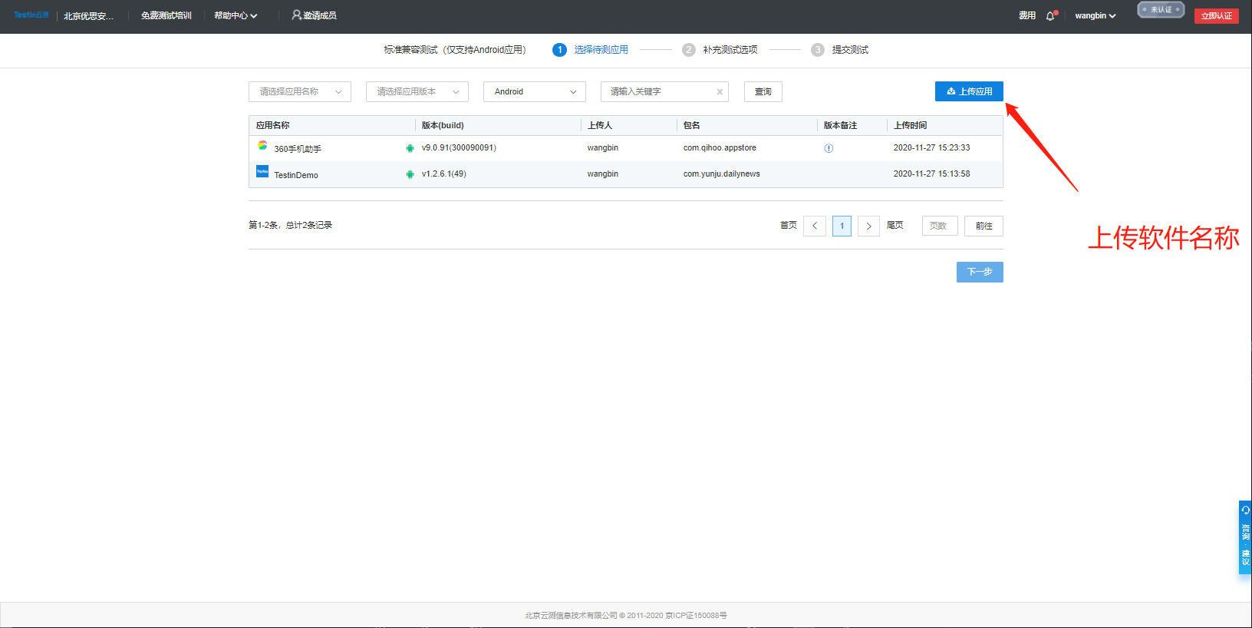Click the 360手机助手 app icon
Image resolution: width=1252 pixels, height=628 pixels.
click(x=262, y=145)
